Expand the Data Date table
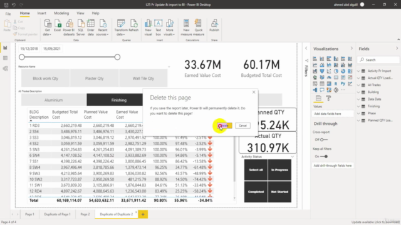The image size is (401, 225). click(x=358, y=99)
